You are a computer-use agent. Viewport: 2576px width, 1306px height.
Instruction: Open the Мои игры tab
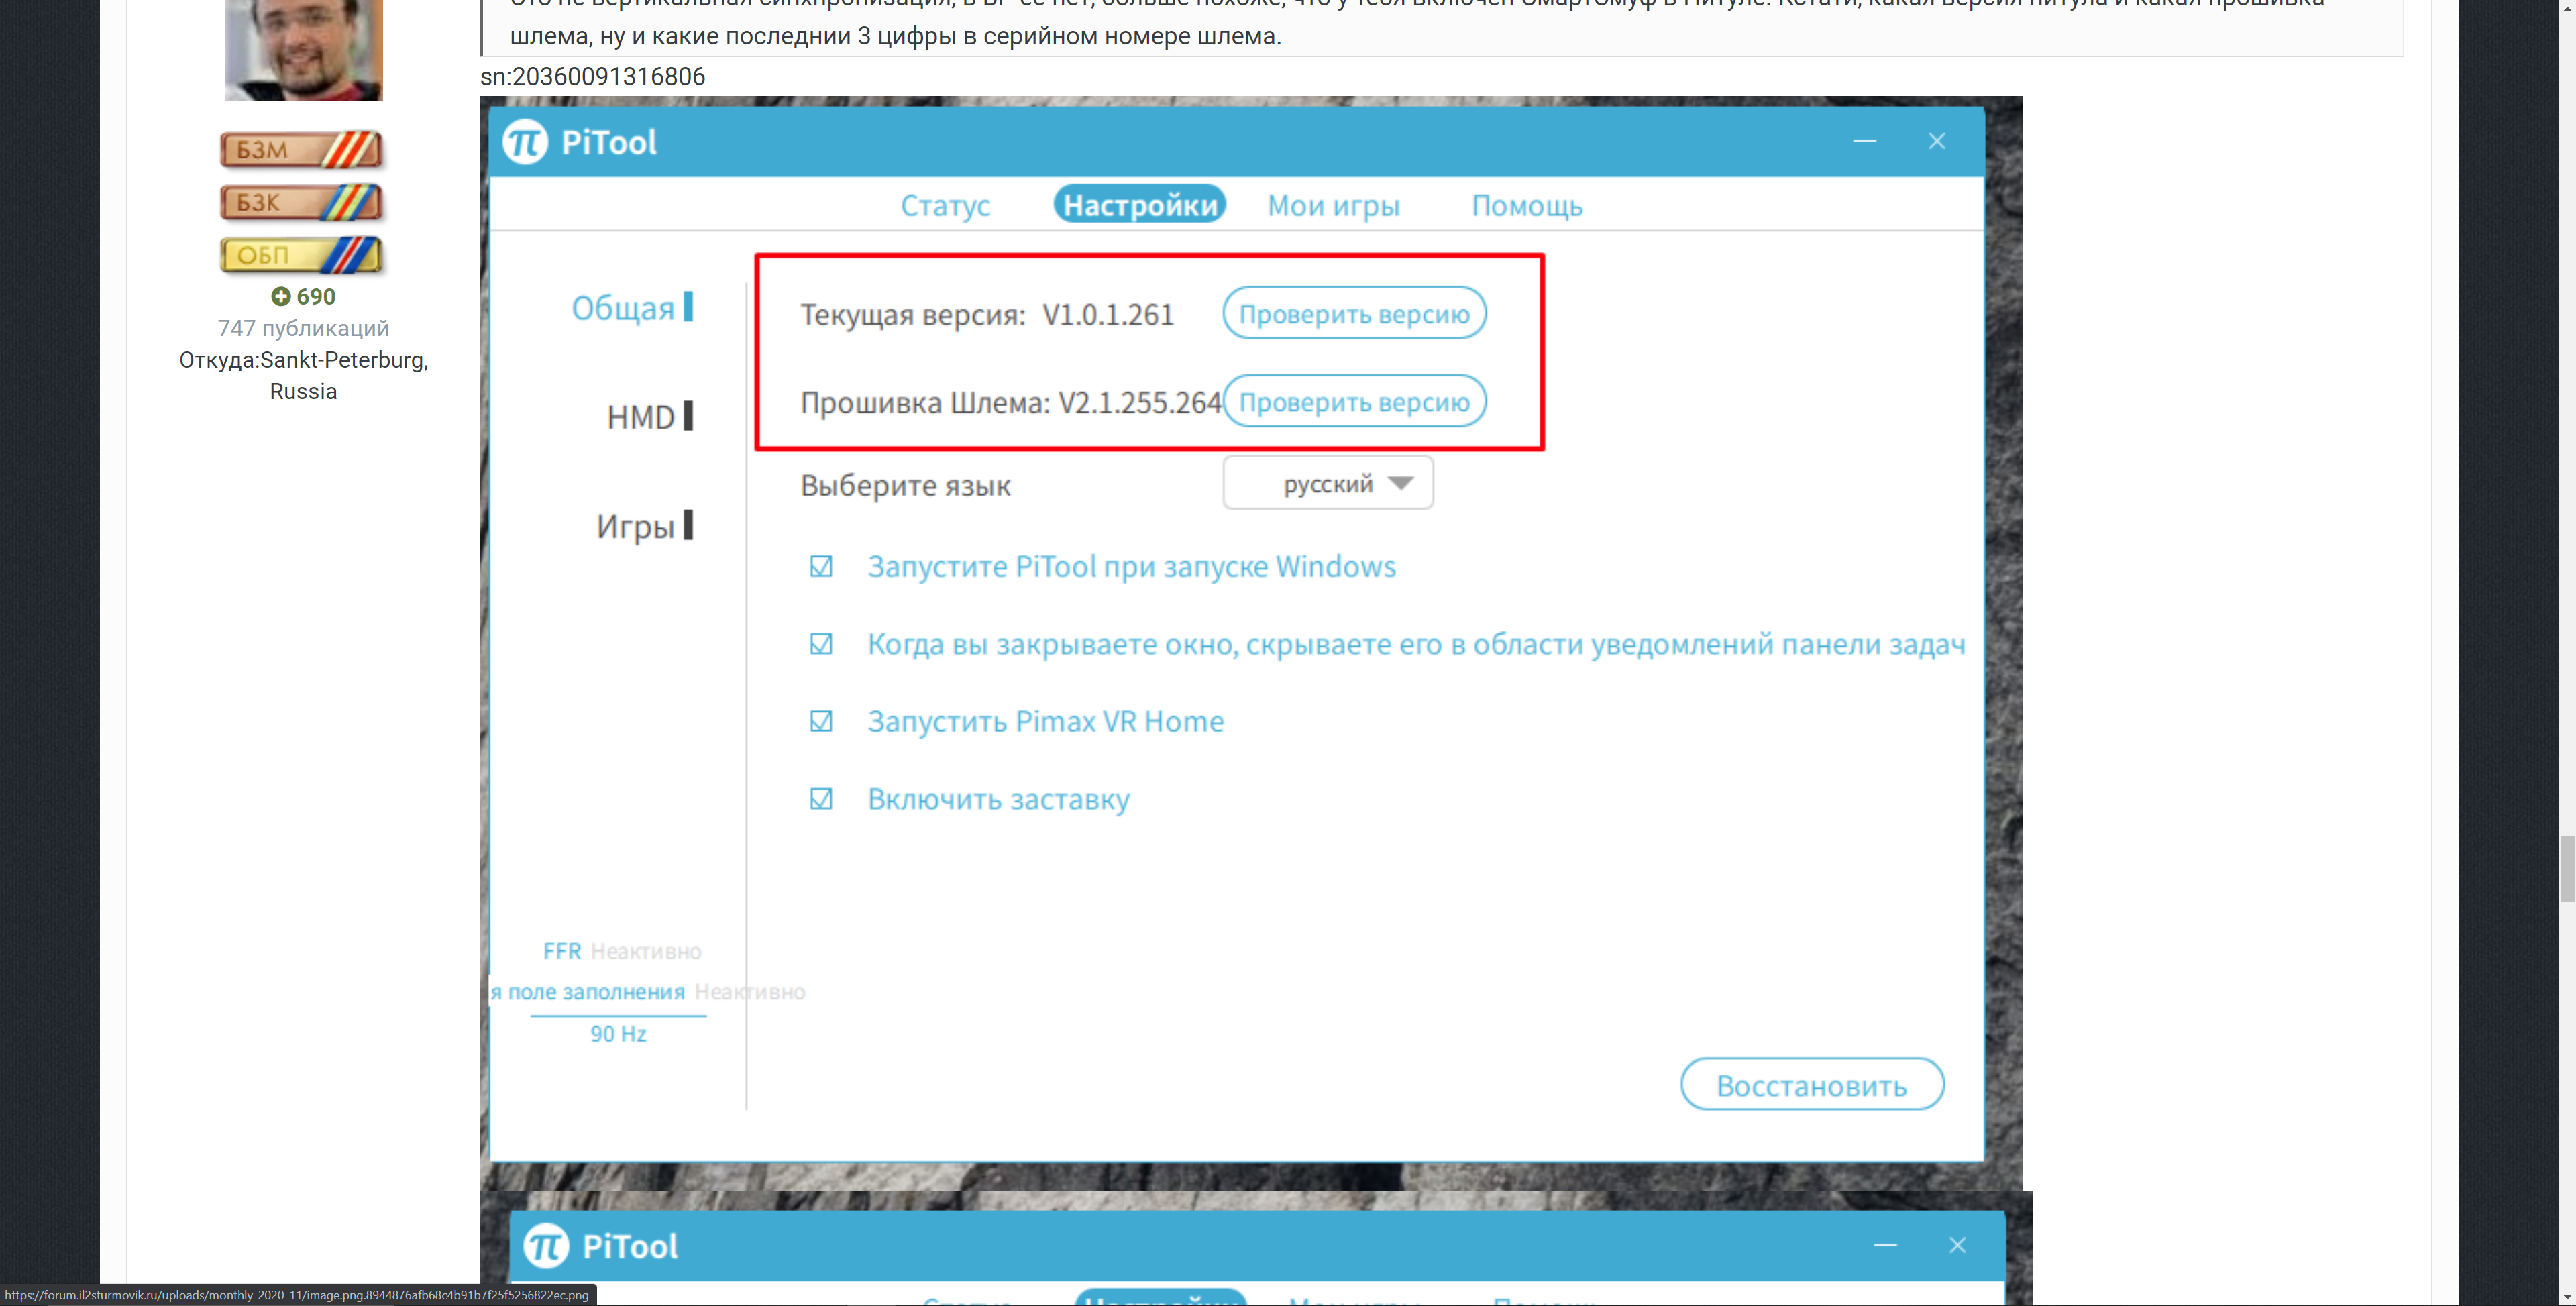(1333, 206)
